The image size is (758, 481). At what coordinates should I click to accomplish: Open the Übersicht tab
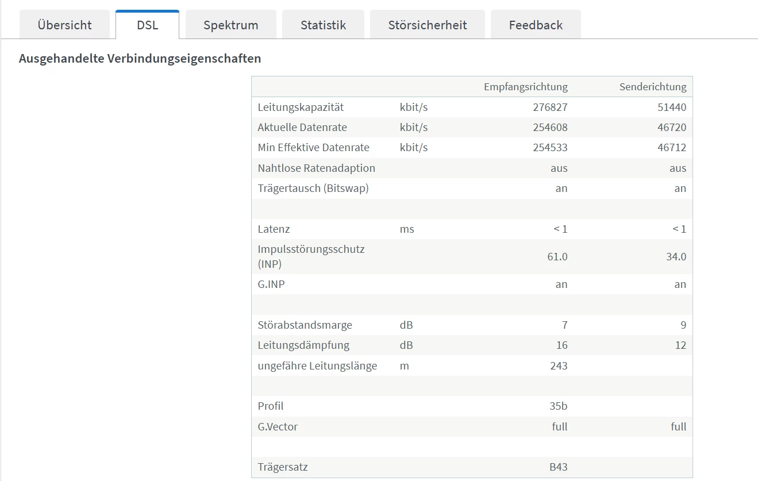pyautogui.click(x=64, y=25)
